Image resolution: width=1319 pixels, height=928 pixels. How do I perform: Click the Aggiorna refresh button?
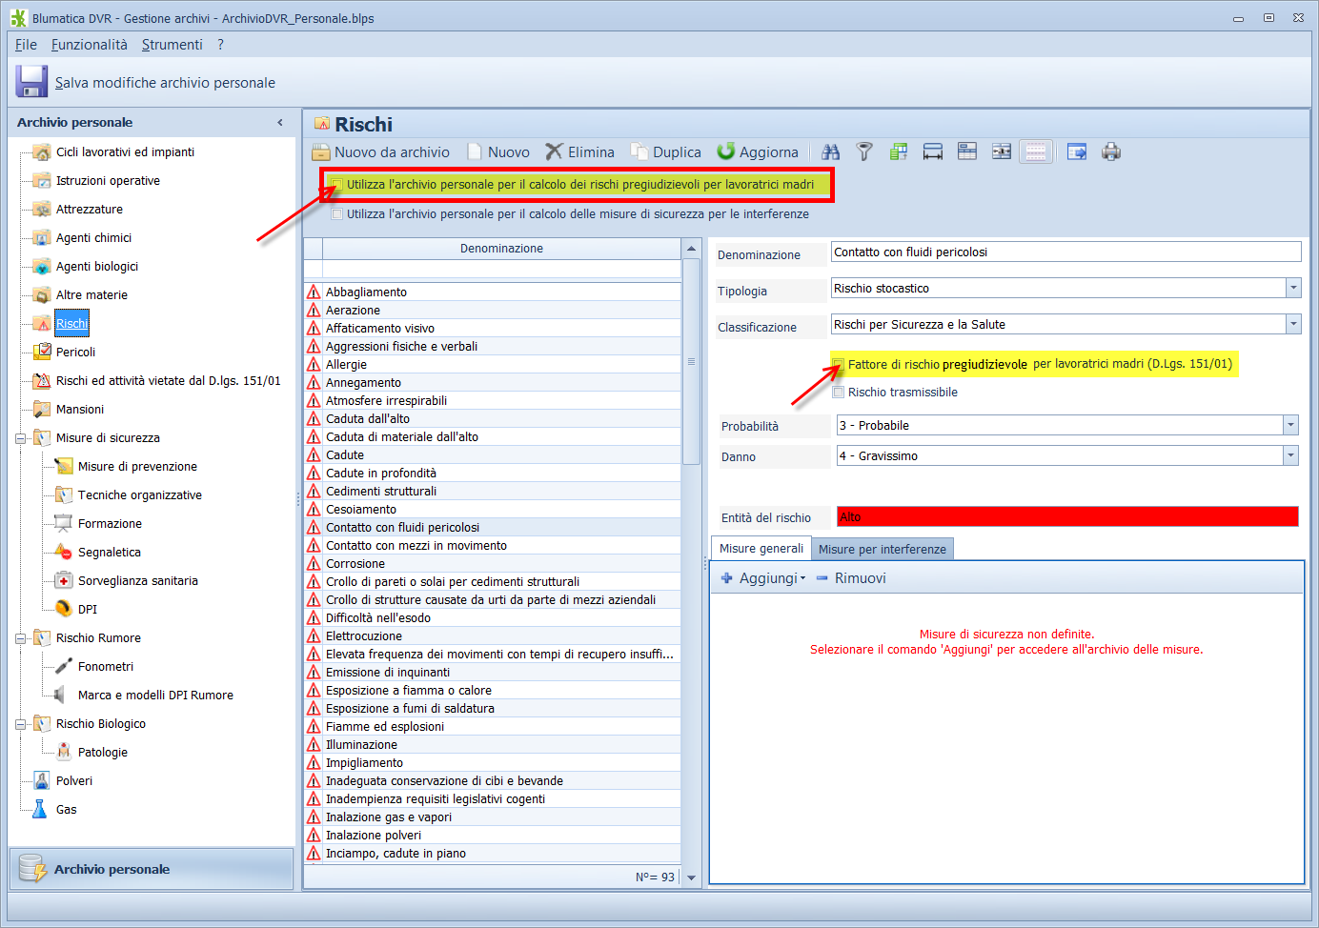759,151
